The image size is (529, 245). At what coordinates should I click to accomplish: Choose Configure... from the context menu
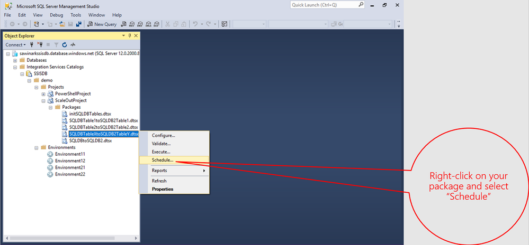[174, 136]
